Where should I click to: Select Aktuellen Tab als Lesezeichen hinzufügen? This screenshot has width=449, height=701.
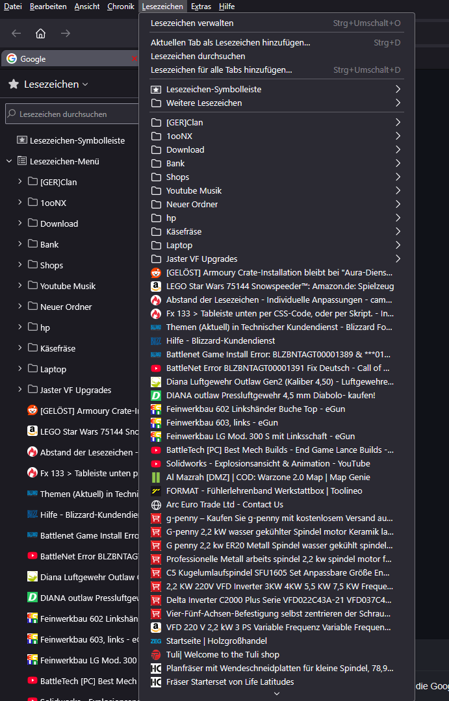(231, 42)
